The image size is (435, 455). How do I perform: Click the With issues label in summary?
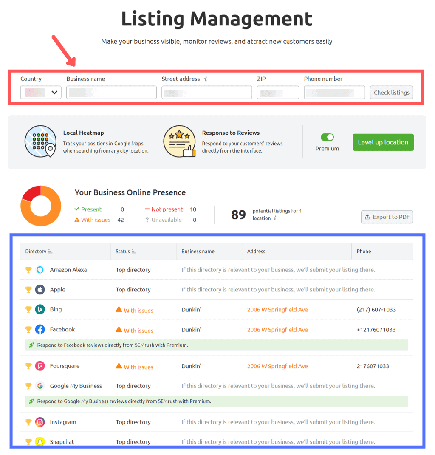(96, 220)
